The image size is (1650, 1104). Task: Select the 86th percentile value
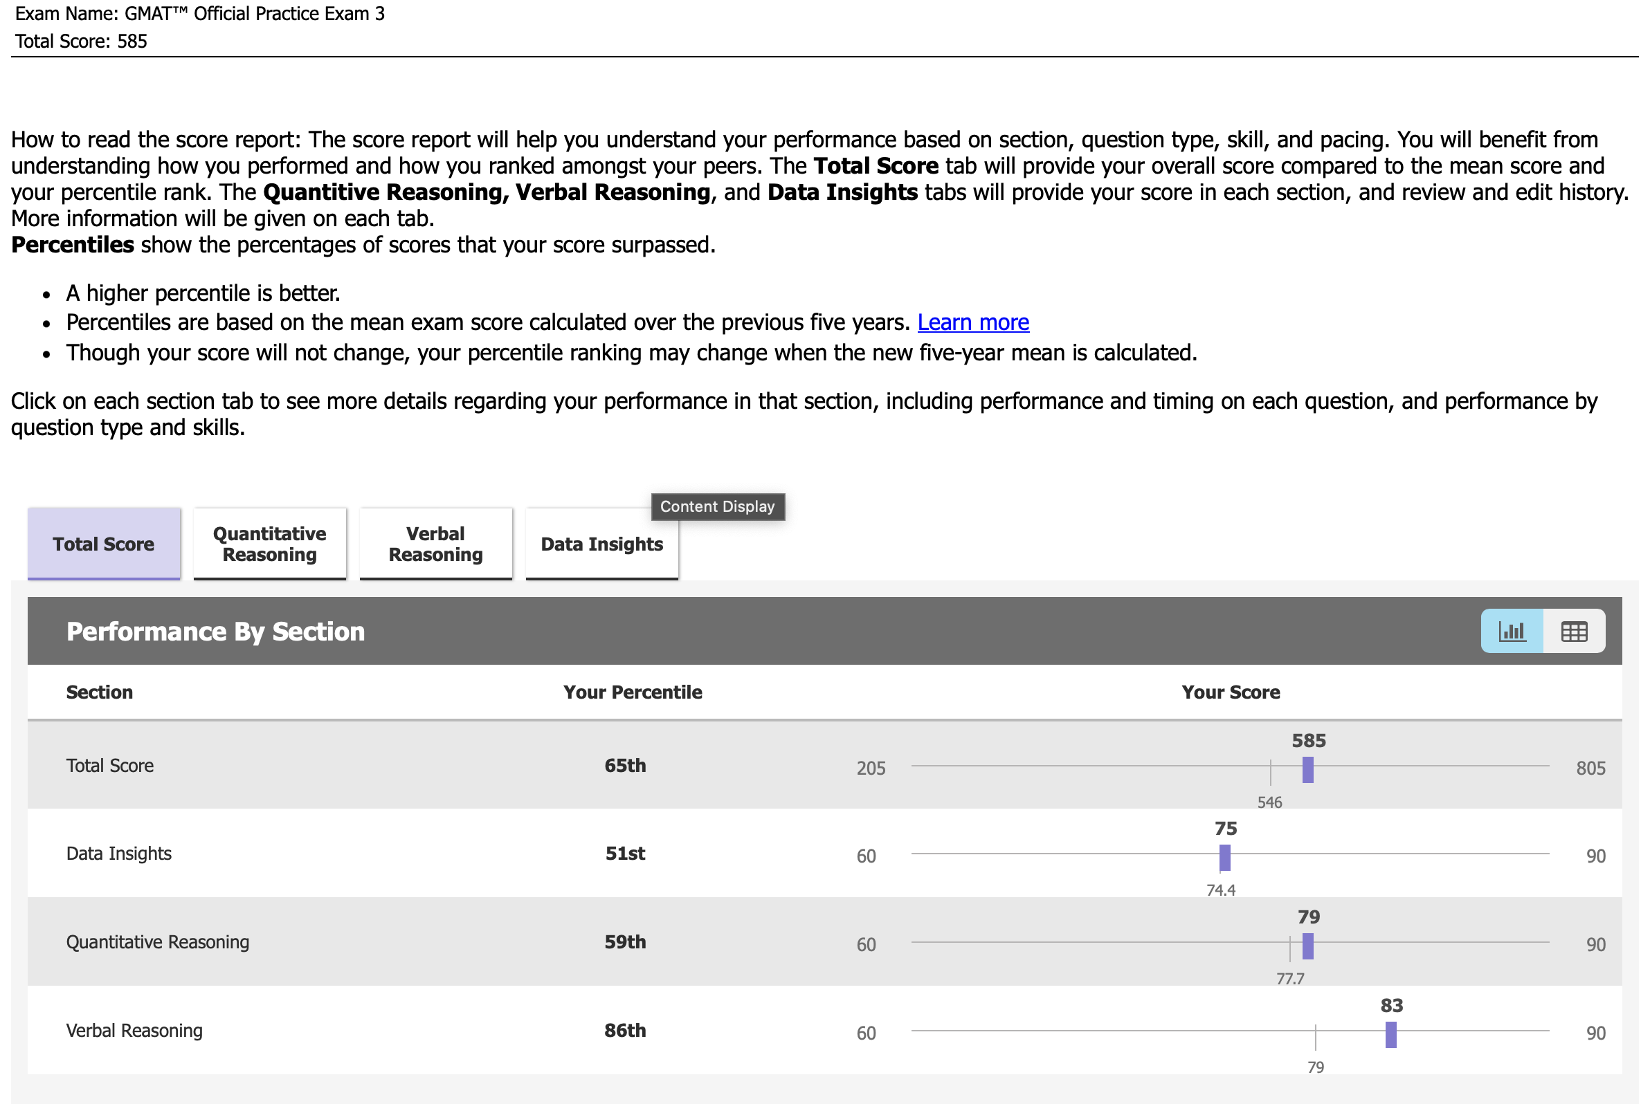(625, 1030)
